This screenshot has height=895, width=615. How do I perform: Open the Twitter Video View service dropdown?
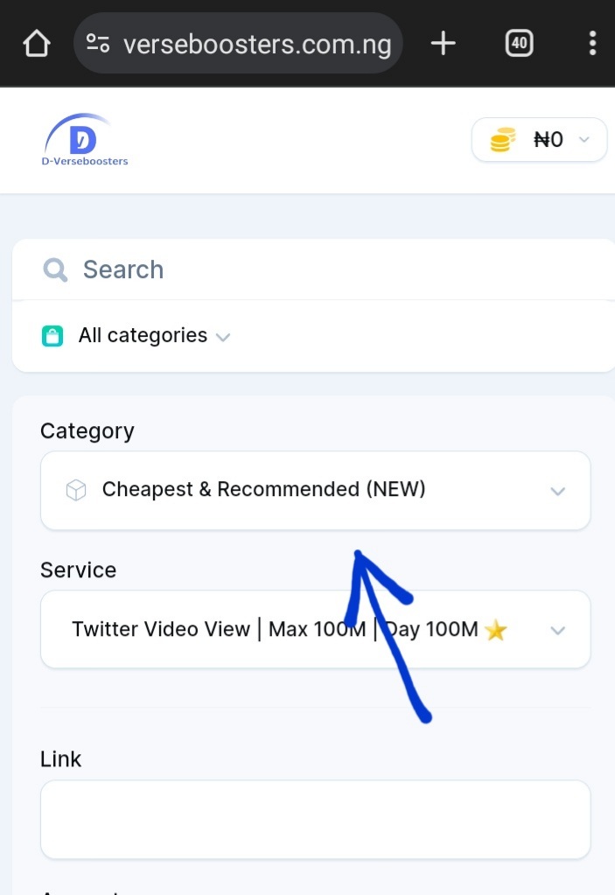[x=316, y=629]
